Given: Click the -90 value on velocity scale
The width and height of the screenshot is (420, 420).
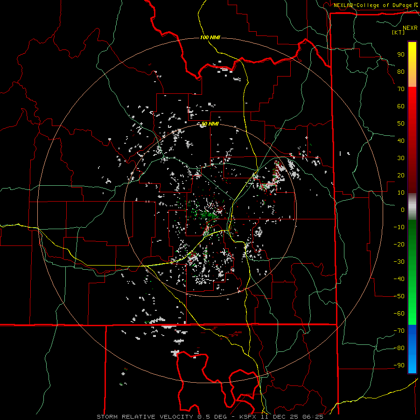Looking at the screenshot, I should click(399, 365).
